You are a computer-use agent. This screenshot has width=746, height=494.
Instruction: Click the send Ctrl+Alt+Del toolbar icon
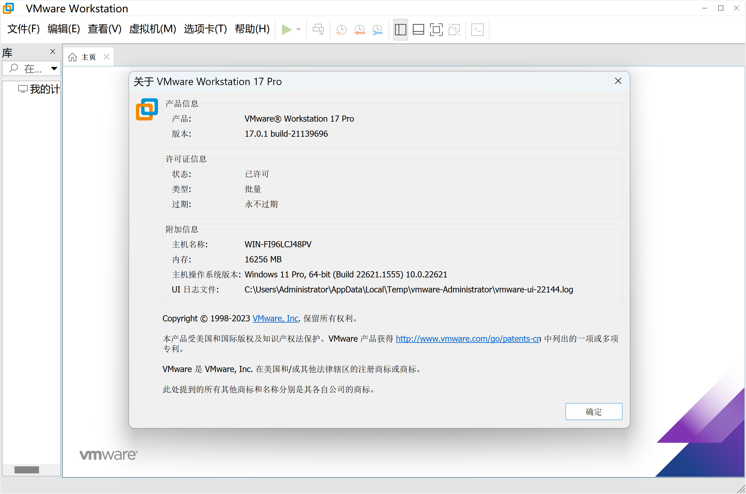pyautogui.click(x=318, y=29)
